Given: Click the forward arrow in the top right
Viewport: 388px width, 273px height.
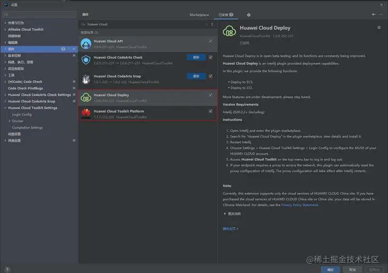Looking at the screenshot, I should coord(381,14).
